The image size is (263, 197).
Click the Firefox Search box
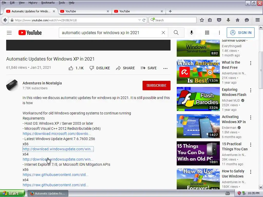[x=172, y=20]
